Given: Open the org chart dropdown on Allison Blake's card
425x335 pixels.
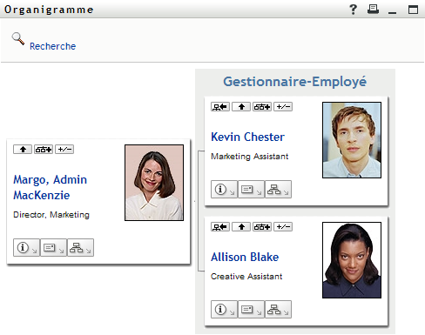Looking at the screenshot, I should click(x=278, y=310).
